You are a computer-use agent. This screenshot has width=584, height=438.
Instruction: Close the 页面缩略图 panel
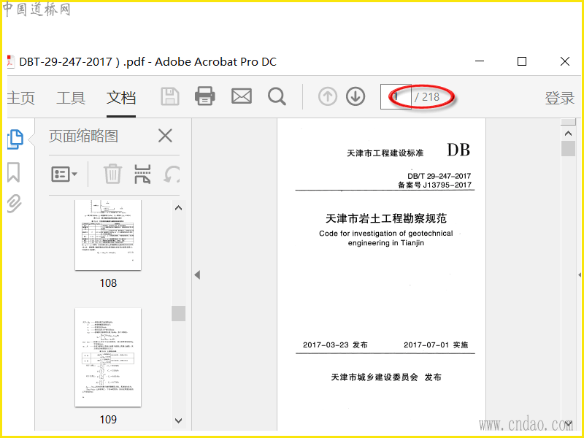(165, 136)
